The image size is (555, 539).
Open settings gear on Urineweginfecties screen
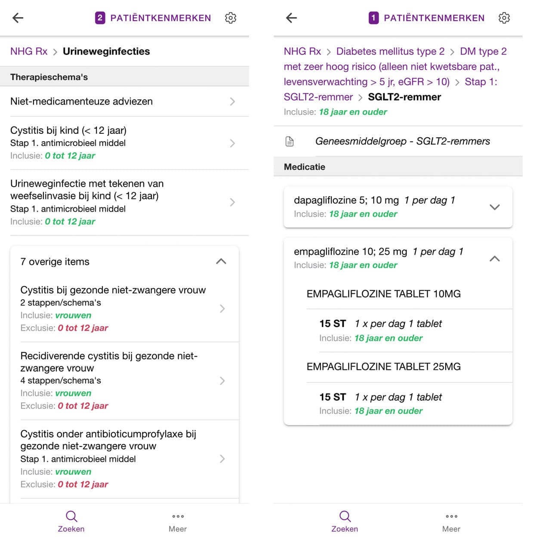pyautogui.click(x=231, y=18)
